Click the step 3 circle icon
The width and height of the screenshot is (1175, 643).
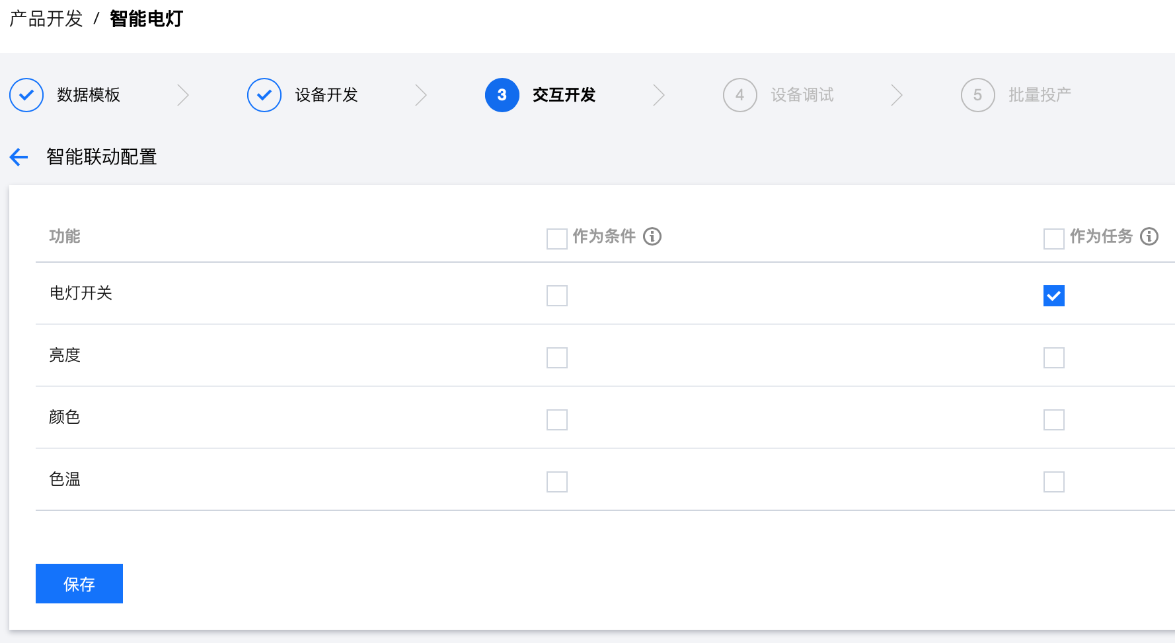click(502, 95)
